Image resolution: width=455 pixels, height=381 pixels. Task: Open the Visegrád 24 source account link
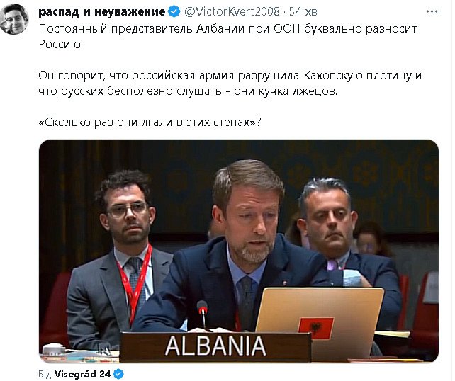82,374
